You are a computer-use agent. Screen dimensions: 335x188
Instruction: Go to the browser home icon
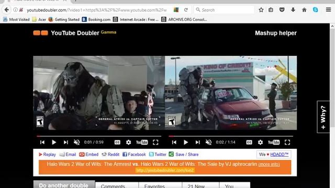[304, 10]
